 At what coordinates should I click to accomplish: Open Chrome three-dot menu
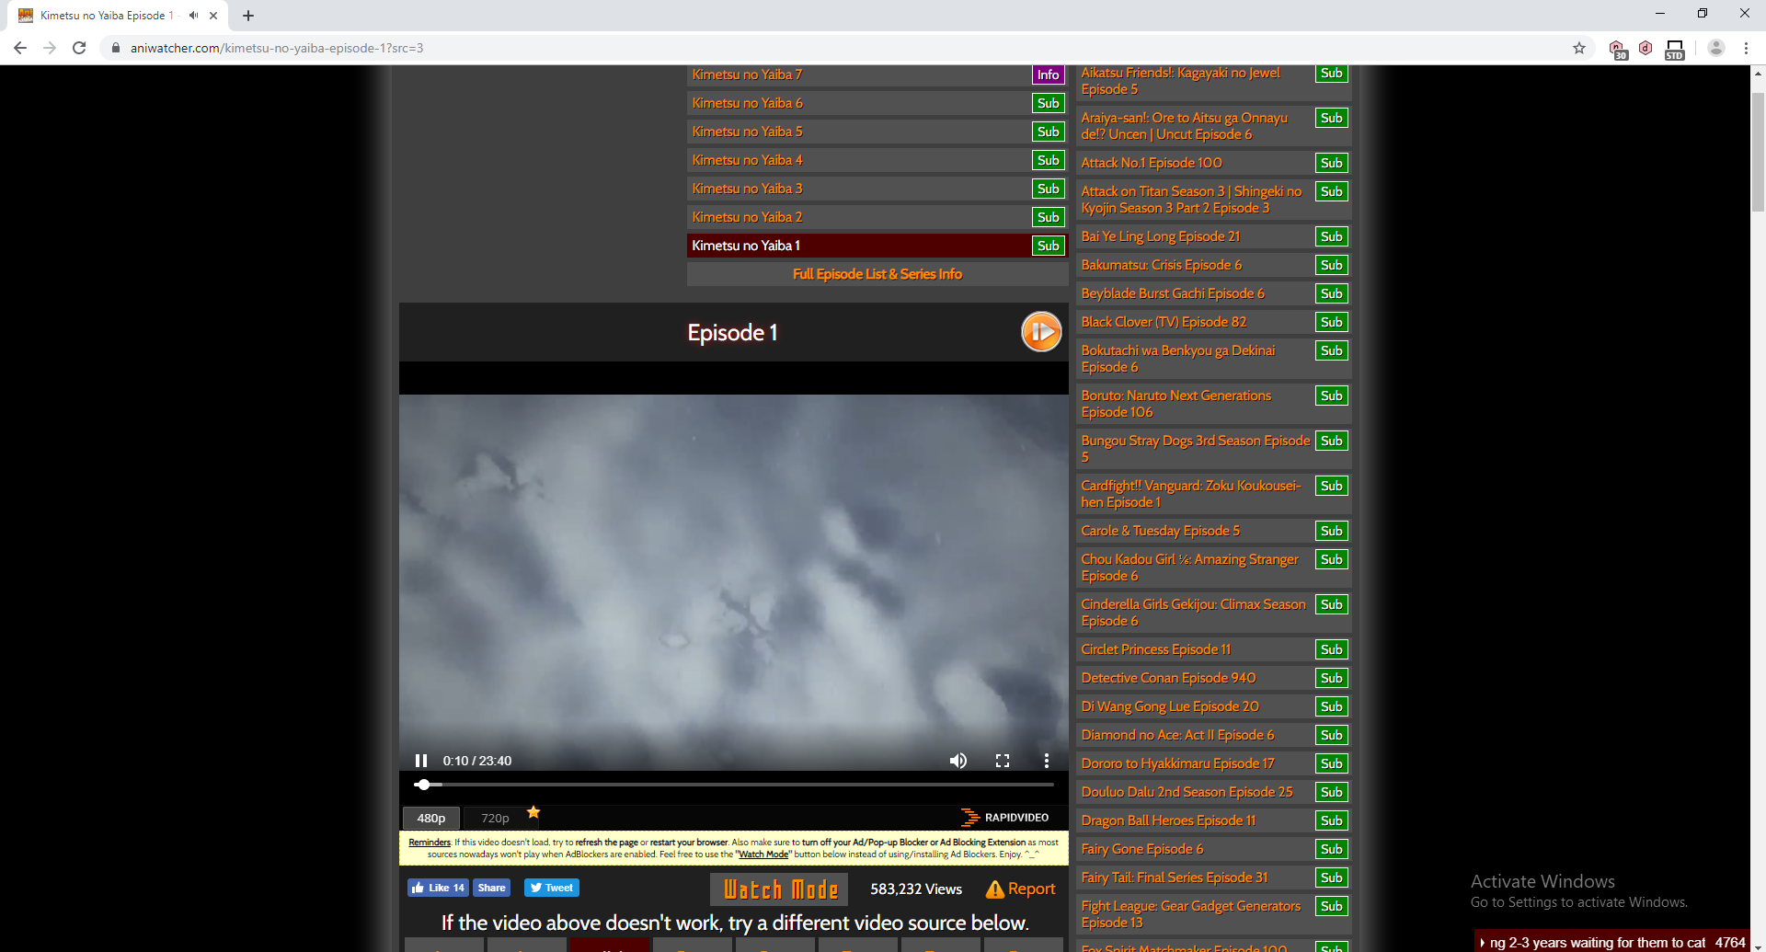click(x=1746, y=48)
